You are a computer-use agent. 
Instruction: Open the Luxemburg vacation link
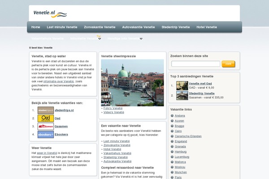pos(182,157)
